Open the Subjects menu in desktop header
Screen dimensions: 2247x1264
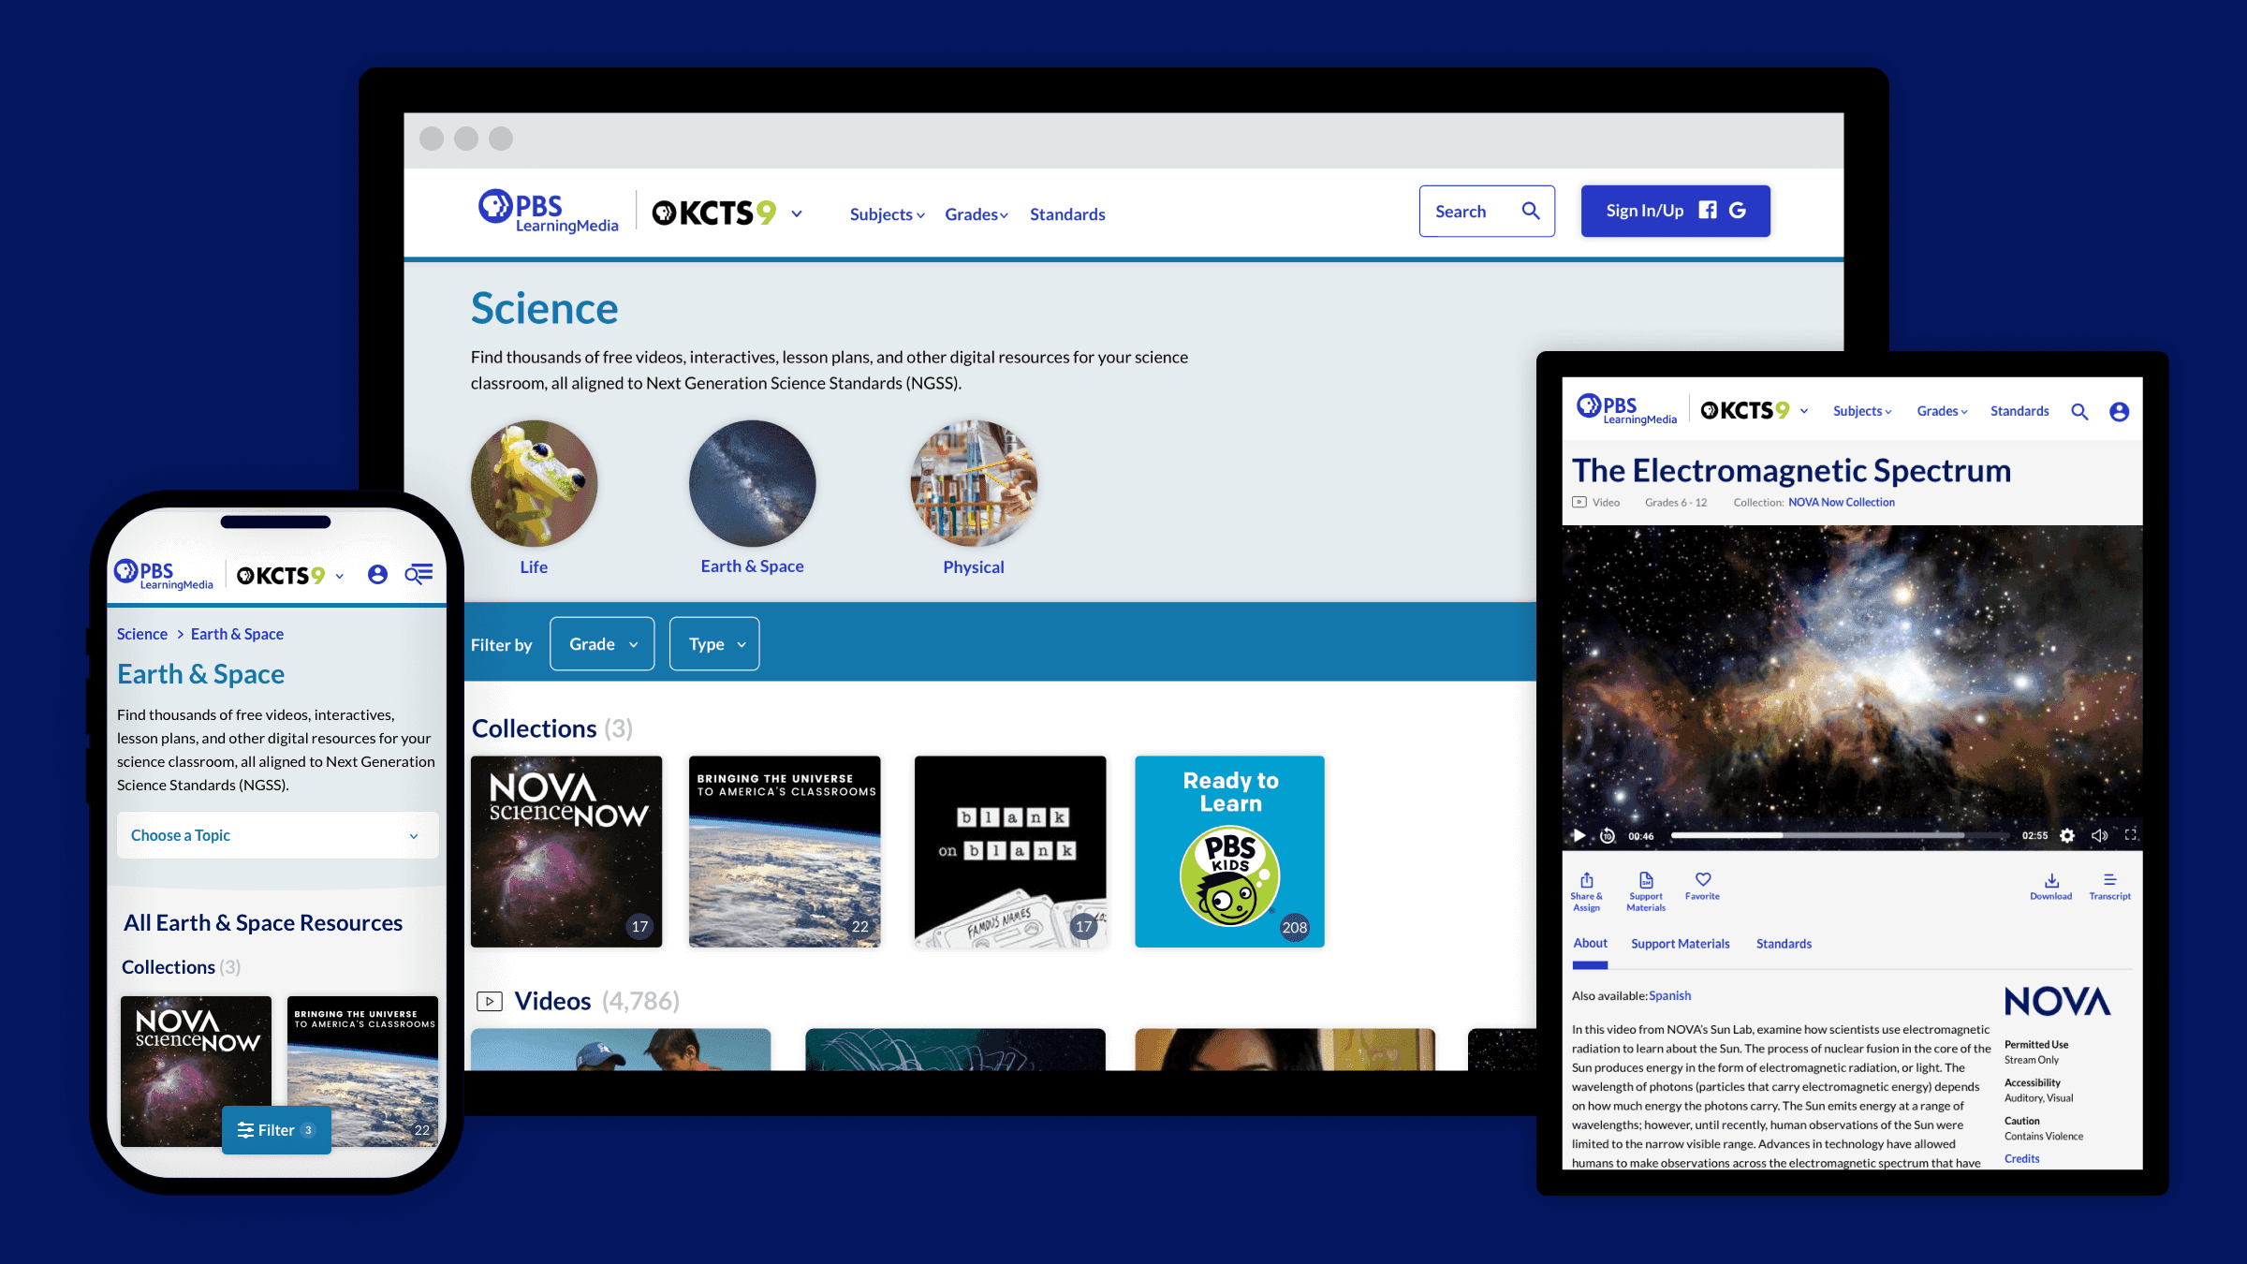point(887,214)
